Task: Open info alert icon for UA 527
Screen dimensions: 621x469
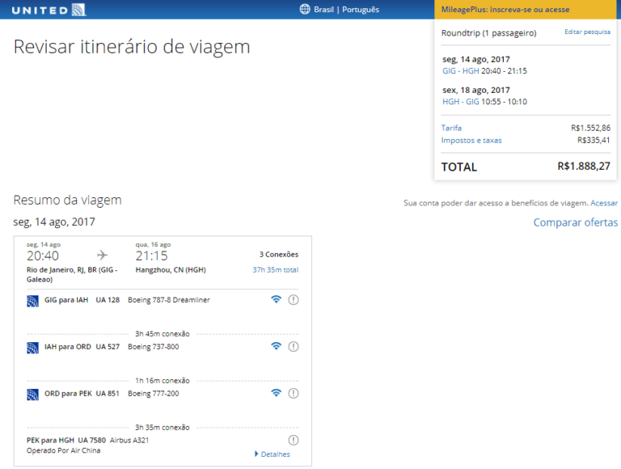Action: (x=294, y=347)
